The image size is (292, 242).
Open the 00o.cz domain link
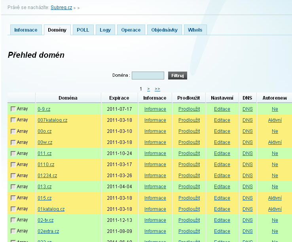click(x=45, y=131)
